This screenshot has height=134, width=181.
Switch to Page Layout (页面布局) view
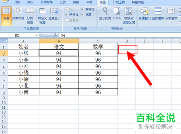(x=18, y=13)
